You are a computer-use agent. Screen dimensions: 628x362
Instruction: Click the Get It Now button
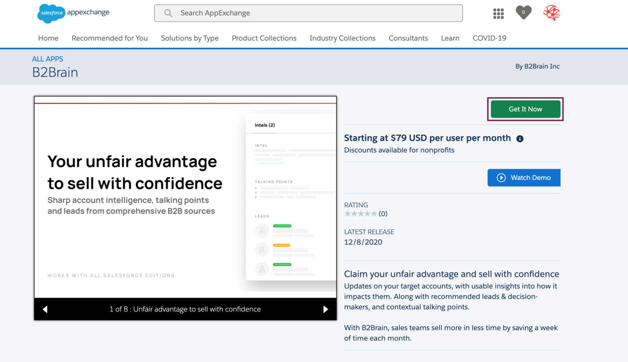[525, 109]
